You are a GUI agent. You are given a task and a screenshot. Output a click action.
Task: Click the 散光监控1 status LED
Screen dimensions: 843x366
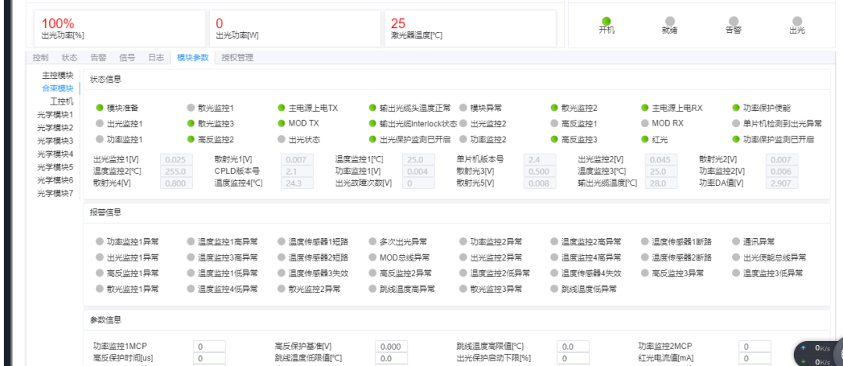click(x=190, y=108)
